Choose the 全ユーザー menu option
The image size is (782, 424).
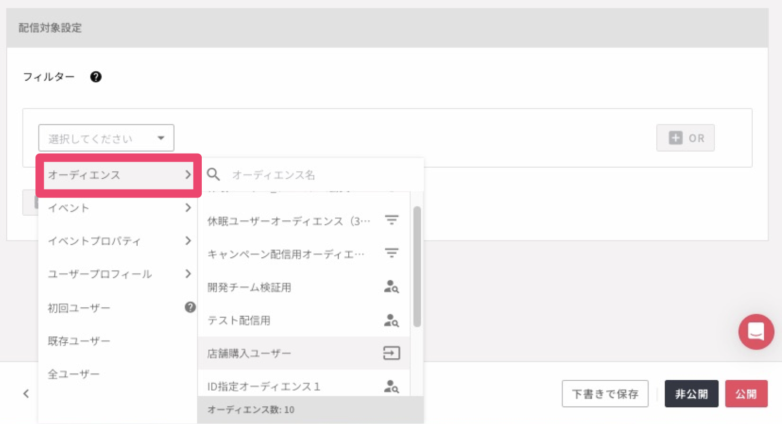pyautogui.click(x=119, y=374)
